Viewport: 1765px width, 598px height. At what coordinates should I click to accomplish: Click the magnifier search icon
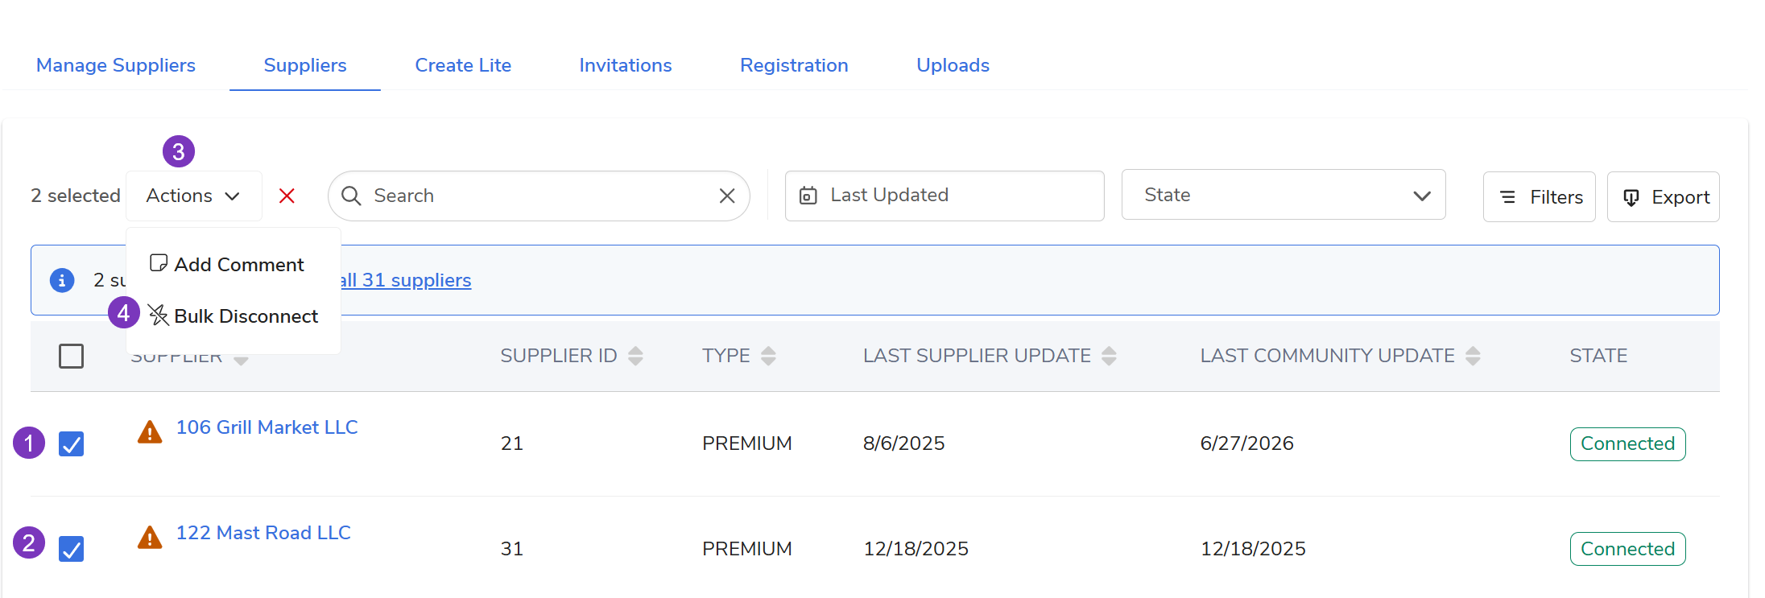(x=351, y=196)
